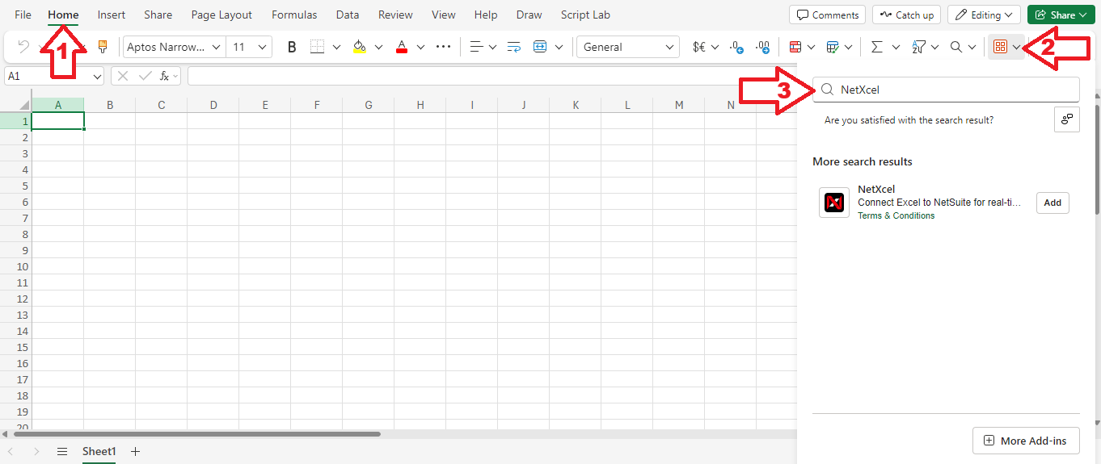Click Sort and Filter icon
Image resolution: width=1101 pixels, height=464 pixels.
tap(918, 47)
